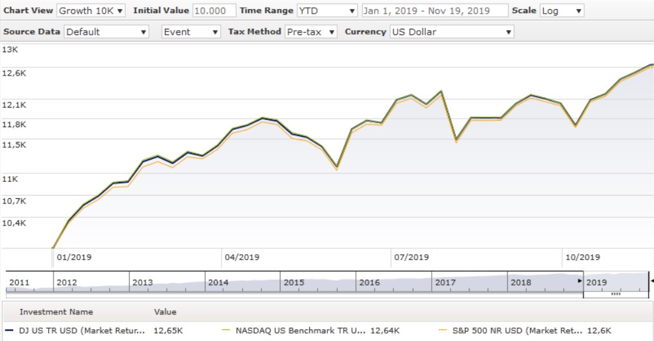Click the left handle arrow of timeline range
The image size is (654, 341).
[580, 281]
